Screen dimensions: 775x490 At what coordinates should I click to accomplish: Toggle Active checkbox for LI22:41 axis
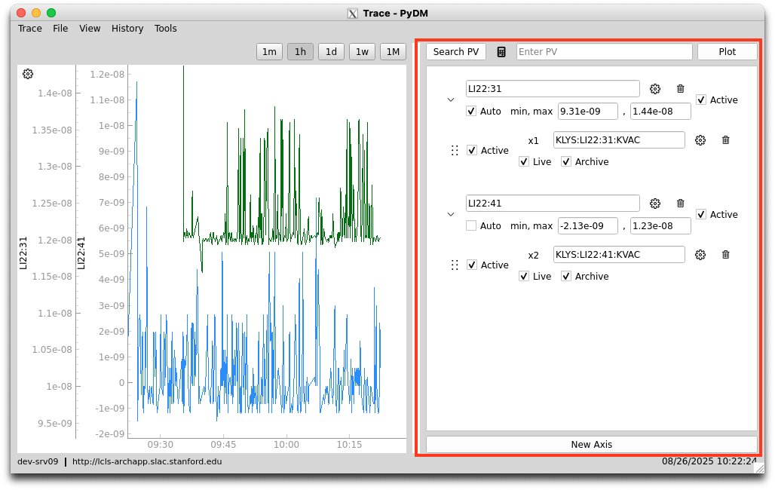tap(701, 215)
